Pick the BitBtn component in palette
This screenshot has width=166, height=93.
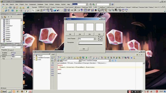click(x=38, y=10)
